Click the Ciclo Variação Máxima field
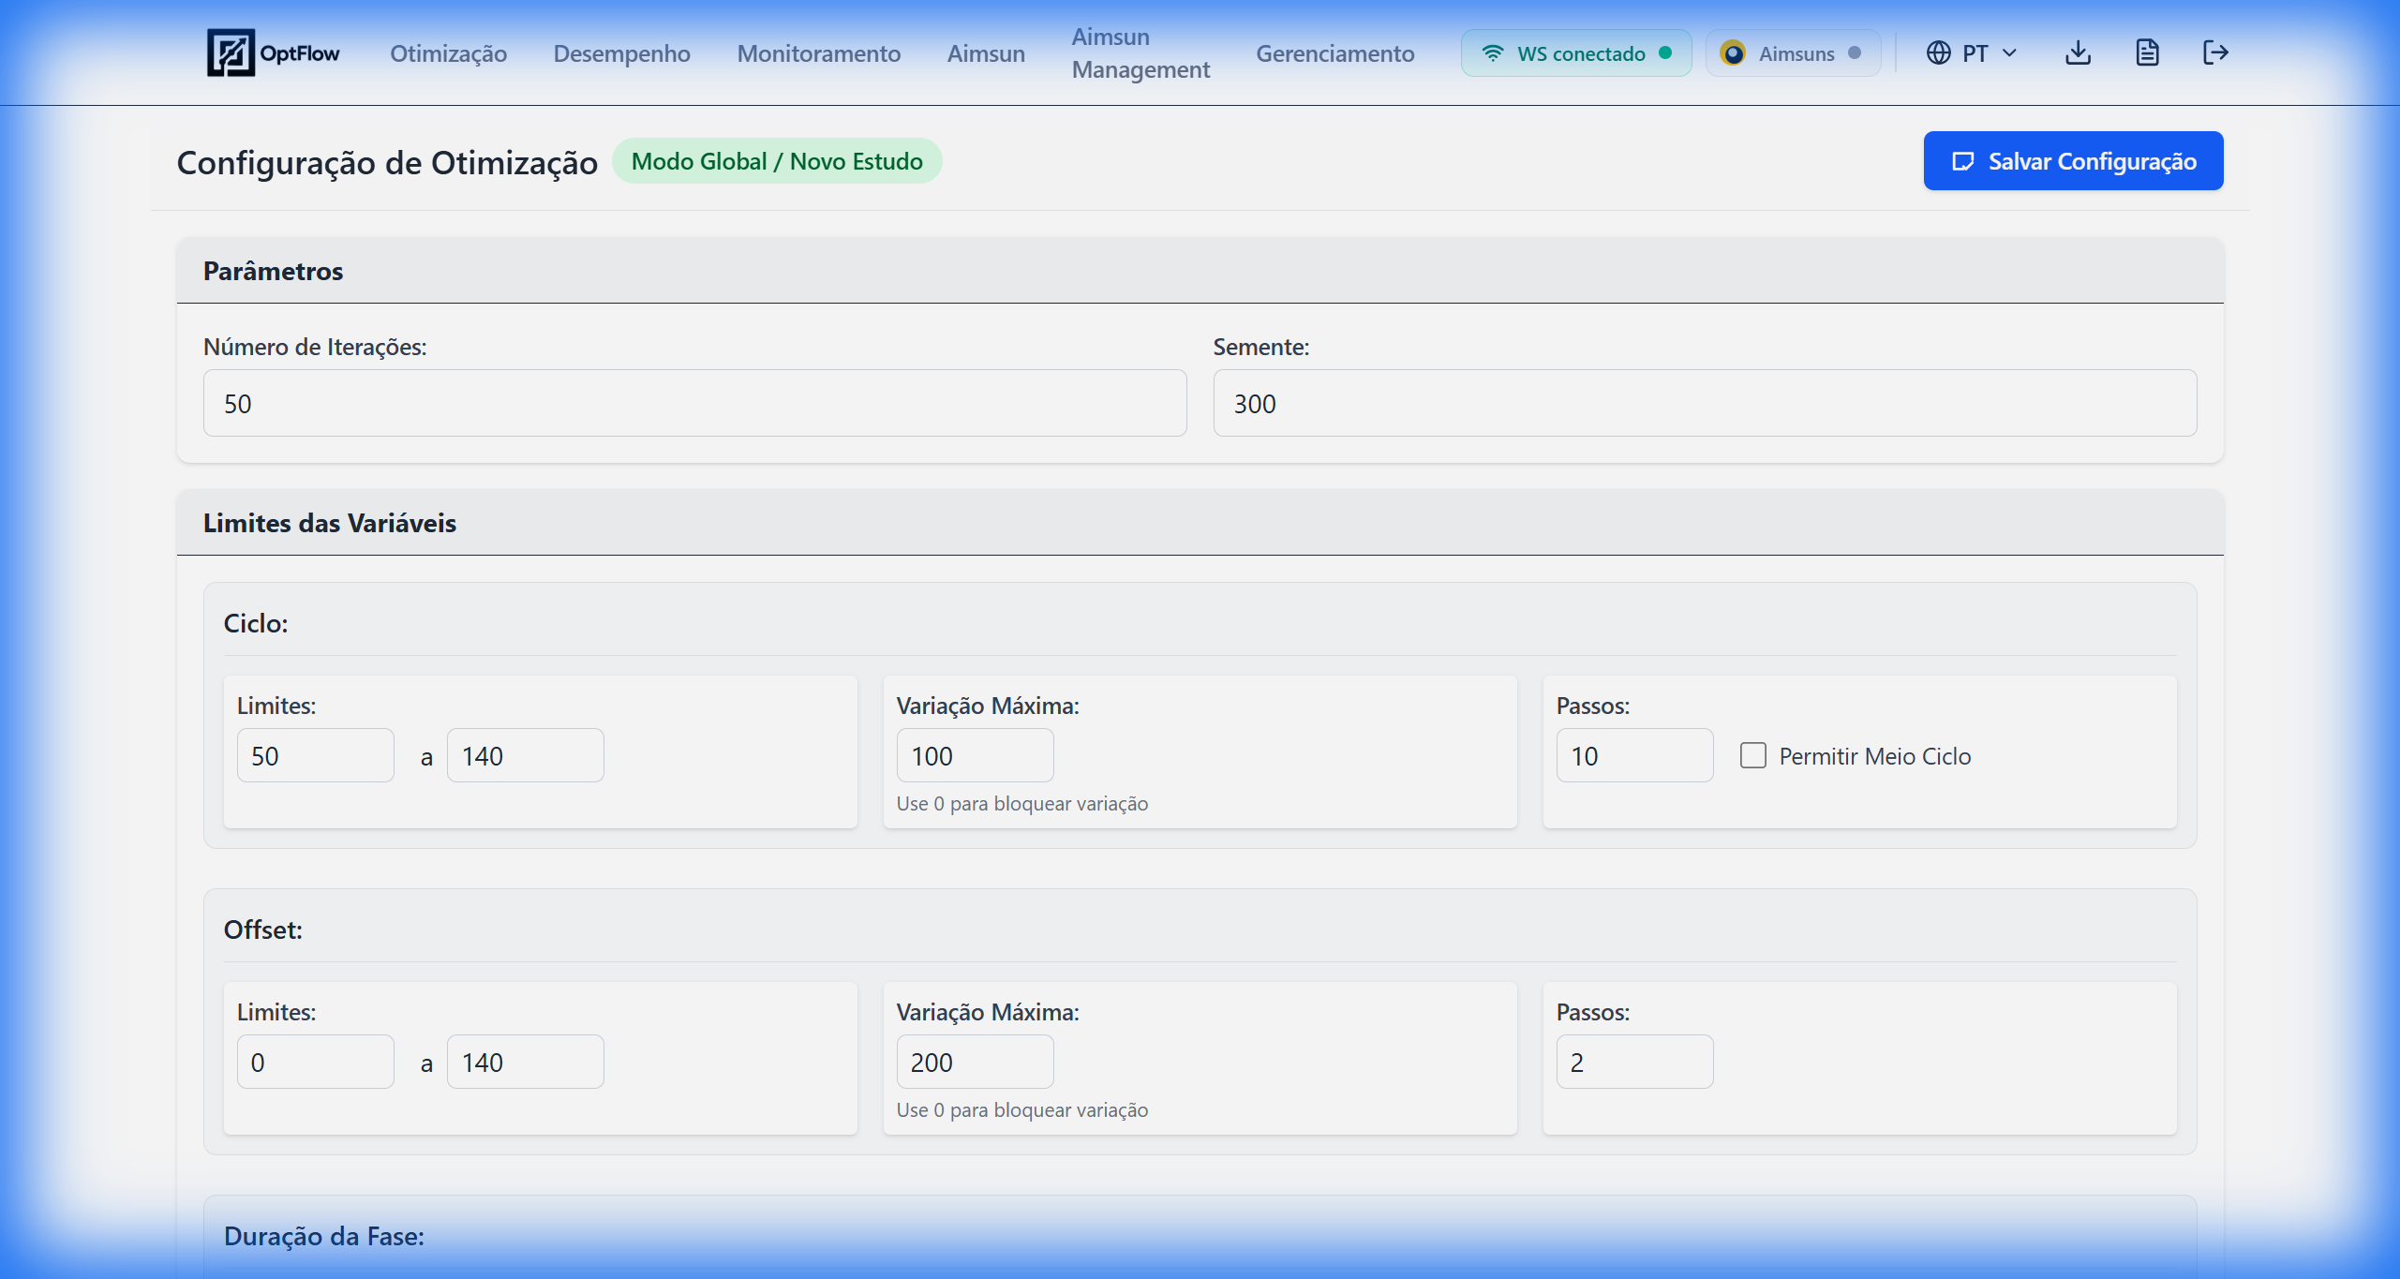Image resolution: width=2400 pixels, height=1279 pixels. coord(975,755)
